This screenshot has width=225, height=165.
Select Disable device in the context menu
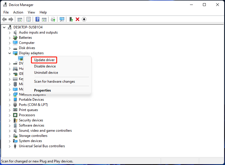[45, 66]
